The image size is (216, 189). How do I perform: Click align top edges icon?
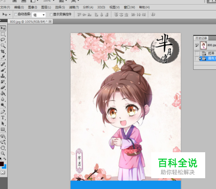pos(79,15)
